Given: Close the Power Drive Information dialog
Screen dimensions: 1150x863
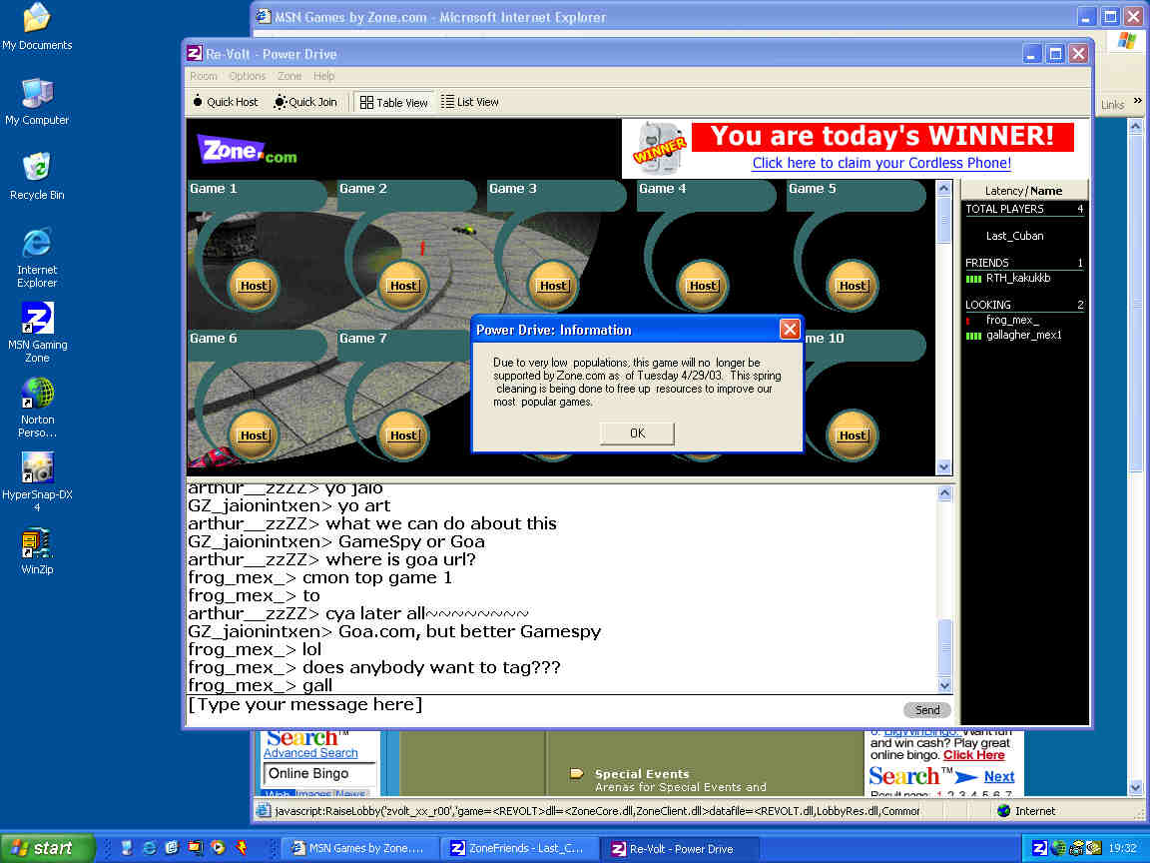Looking at the screenshot, I should [790, 330].
